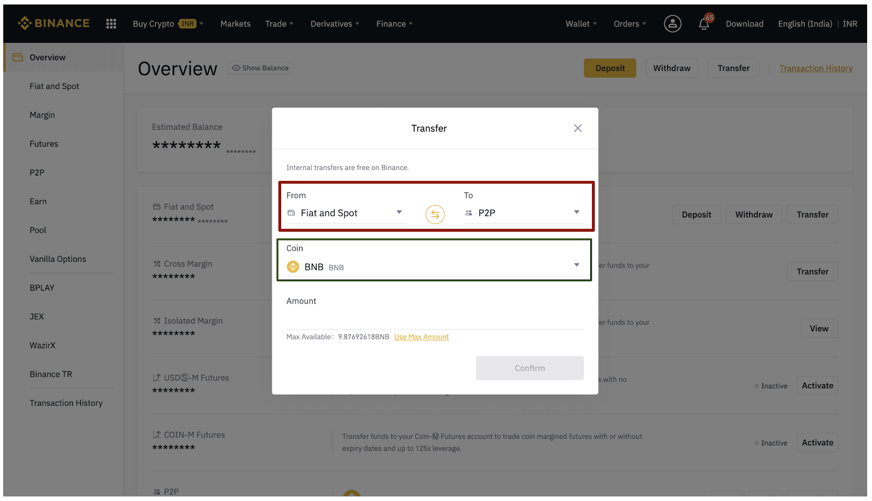
Task: Click the top Withdraw button
Action: click(x=672, y=68)
